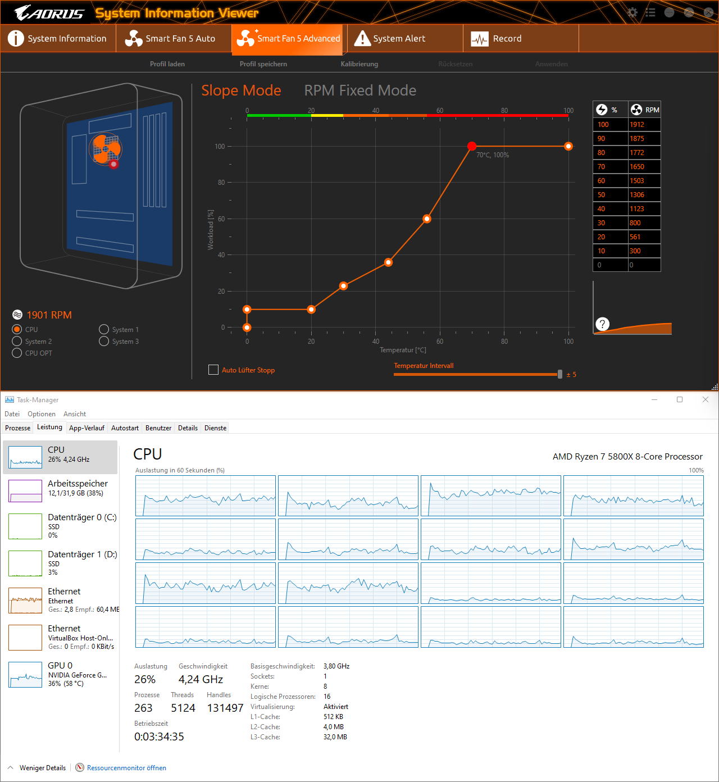Select CPU in the Task Manager sidebar
The image size is (719, 782).
pos(60,457)
